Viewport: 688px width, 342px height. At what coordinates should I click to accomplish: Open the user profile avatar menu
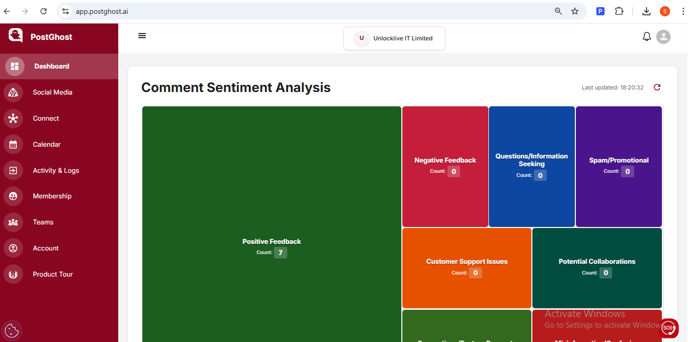(663, 37)
